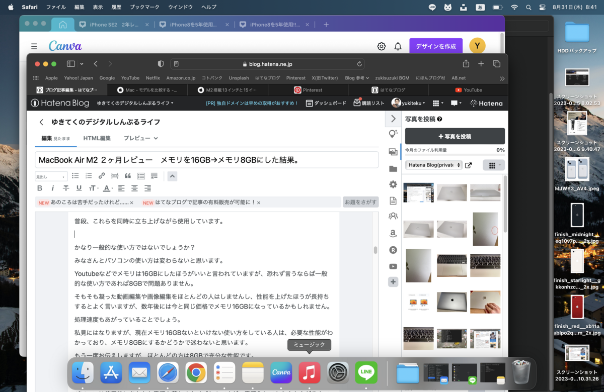Open the Hatena Blog(private) folder dropdown
Screen dimensions: 604x392
click(433, 165)
